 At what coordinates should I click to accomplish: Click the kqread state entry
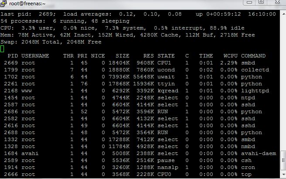click(x=168, y=91)
